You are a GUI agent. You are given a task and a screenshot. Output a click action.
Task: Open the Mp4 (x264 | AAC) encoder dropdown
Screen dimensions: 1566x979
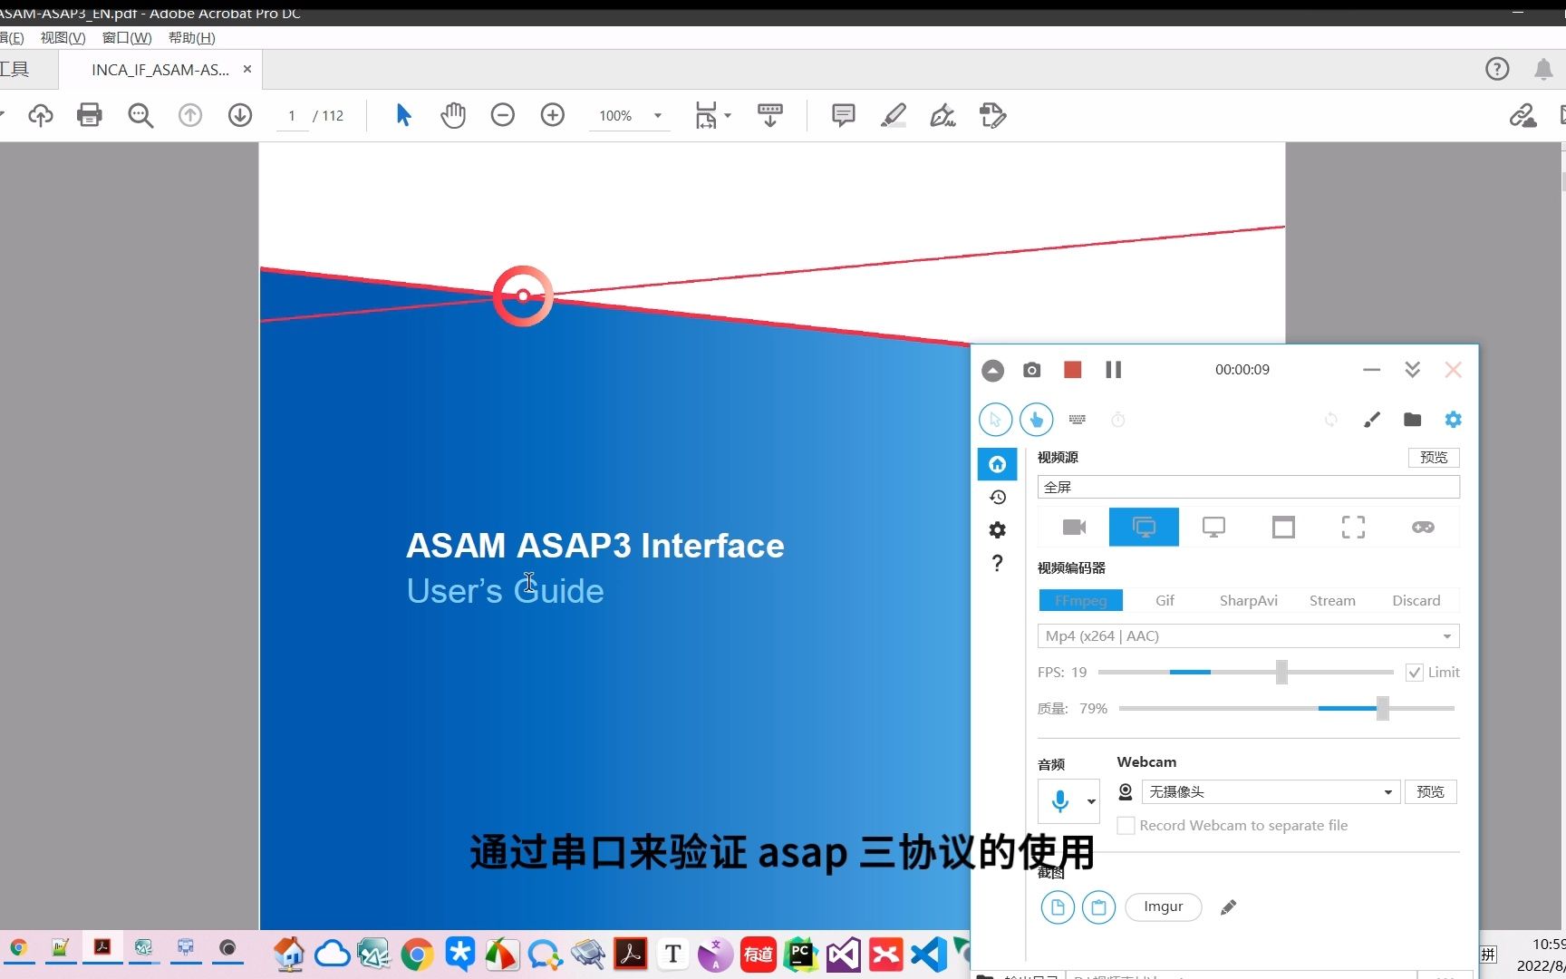pos(1445,635)
